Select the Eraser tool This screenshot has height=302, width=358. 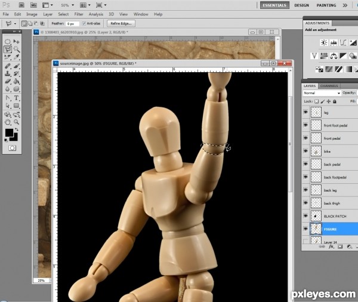tap(8, 81)
